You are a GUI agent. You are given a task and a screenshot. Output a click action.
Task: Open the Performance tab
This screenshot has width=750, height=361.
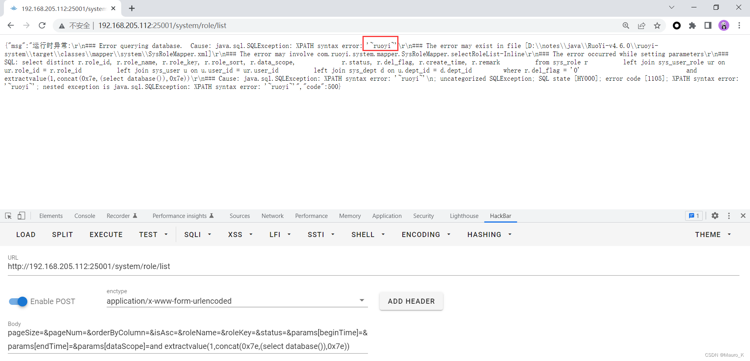coord(311,216)
